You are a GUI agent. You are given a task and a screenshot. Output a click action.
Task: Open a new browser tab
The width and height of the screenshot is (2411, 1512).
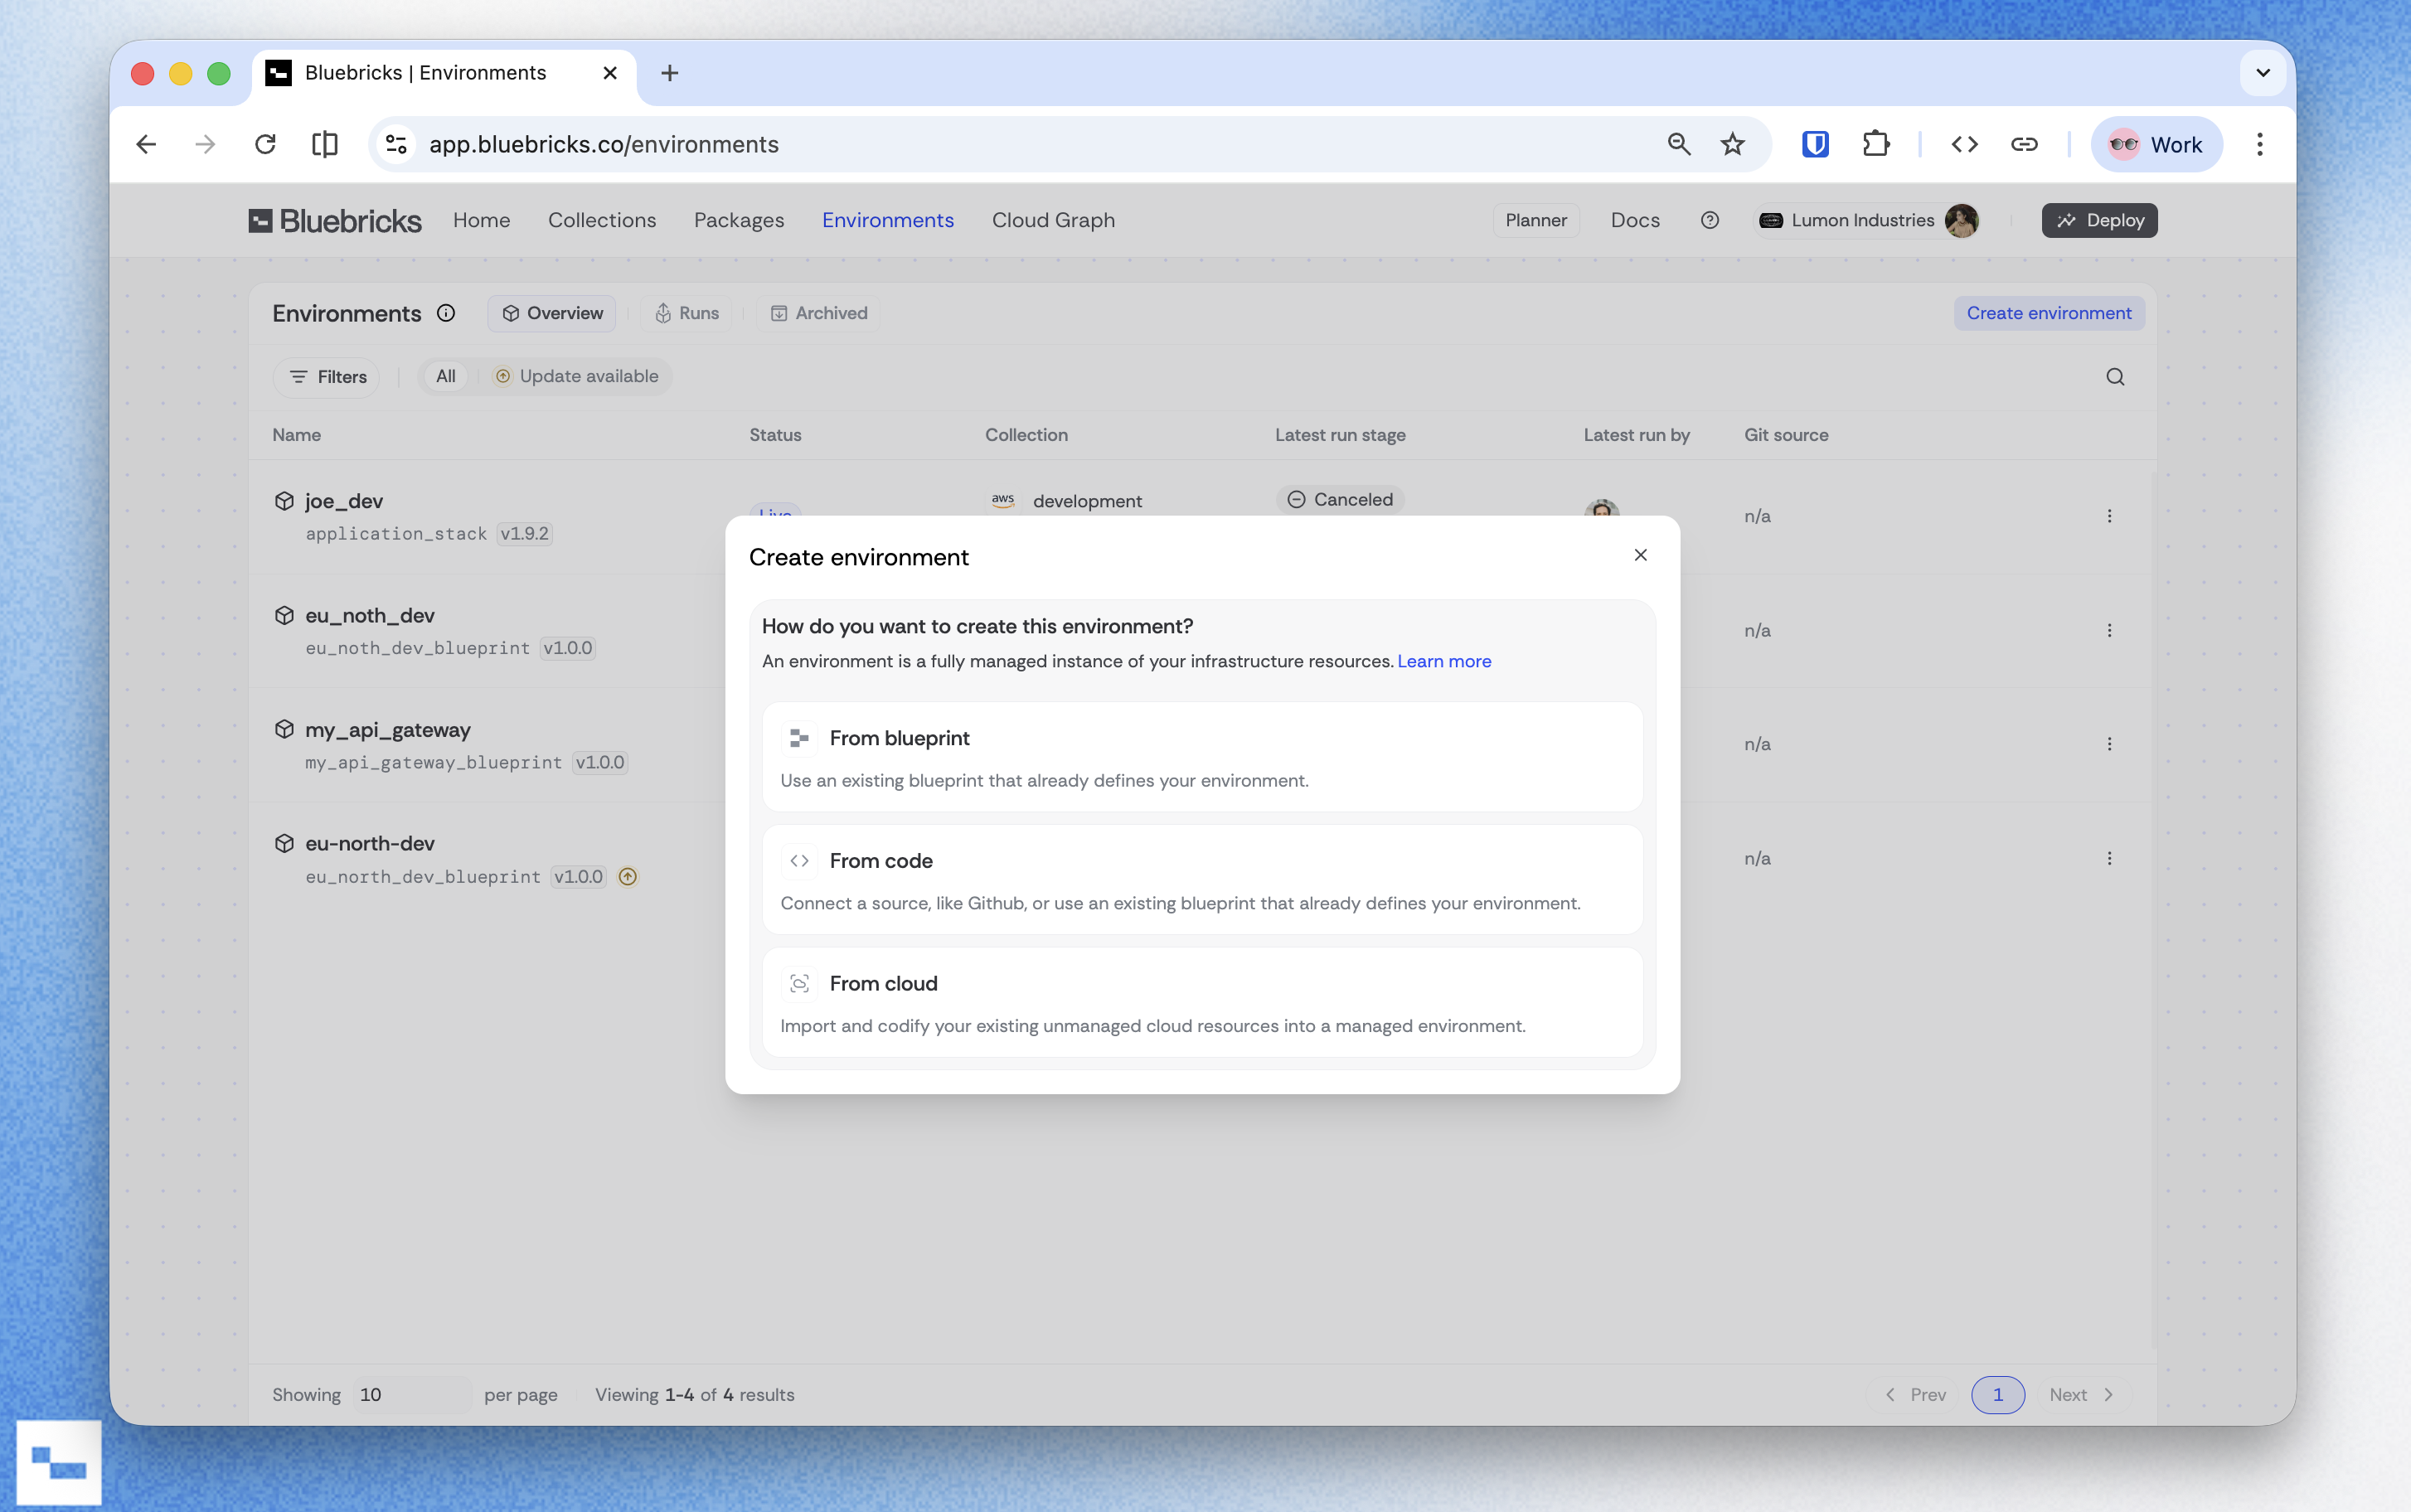coord(670,73)
